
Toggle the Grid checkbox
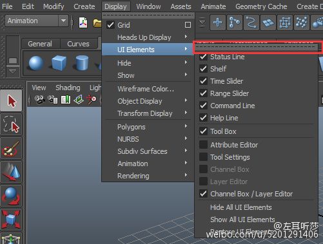click(110, 25)
